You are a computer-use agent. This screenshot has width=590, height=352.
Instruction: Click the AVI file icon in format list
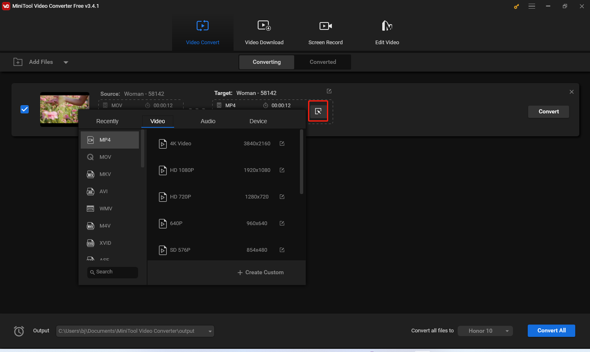[91, 192]
